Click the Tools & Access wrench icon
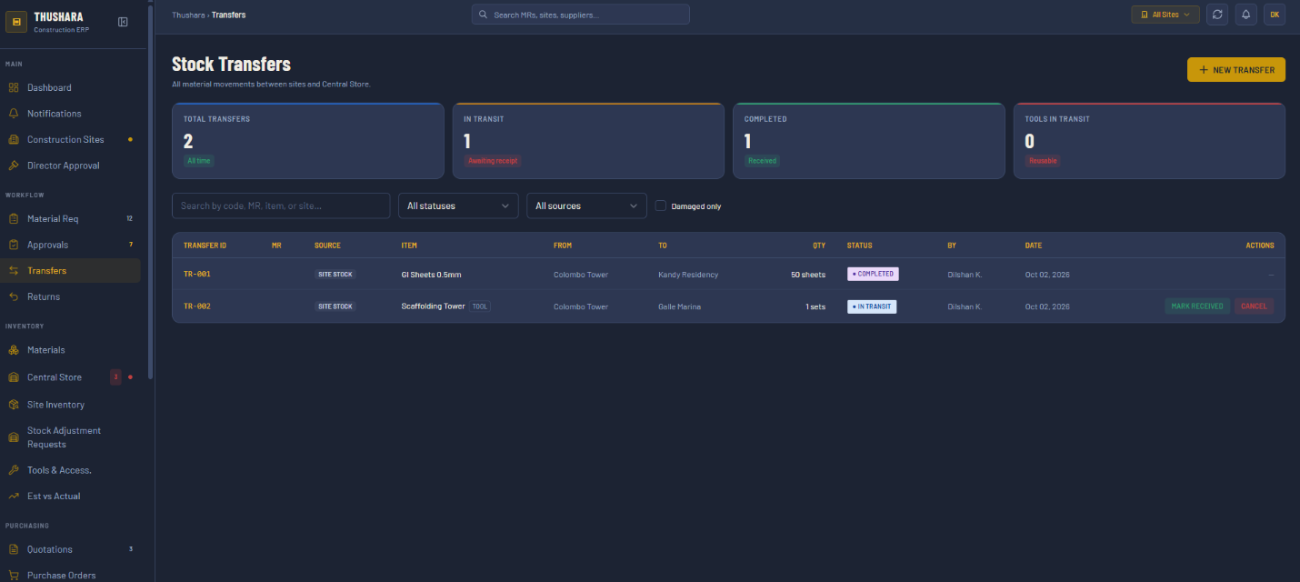1300x582 pixels. 14,470
